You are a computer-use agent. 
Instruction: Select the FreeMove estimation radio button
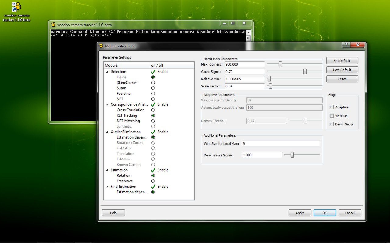[153, 181]
